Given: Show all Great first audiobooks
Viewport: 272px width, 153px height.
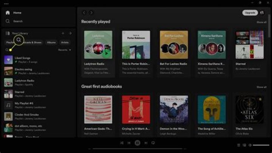Looking at the screenshot, I should [x=261, y=87].
